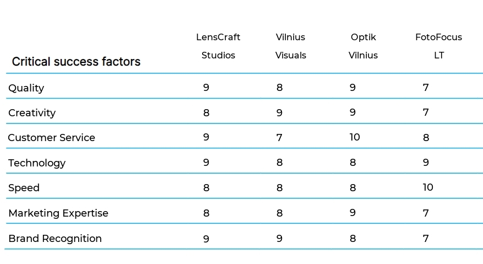Select the Creativity row label
The height and width of the screenshot is (264, 483).
tap(32, 113)
